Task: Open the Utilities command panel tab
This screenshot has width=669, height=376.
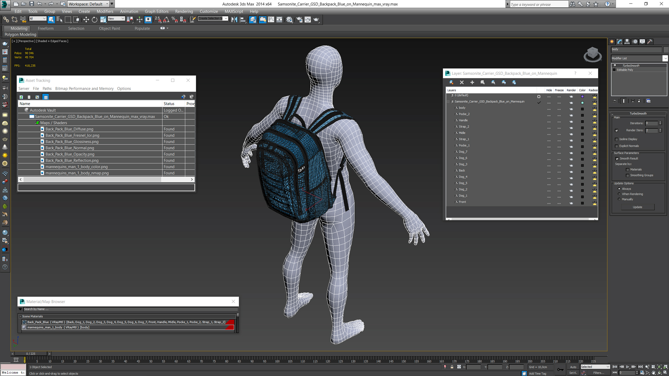Action: [x=650, y=41]
